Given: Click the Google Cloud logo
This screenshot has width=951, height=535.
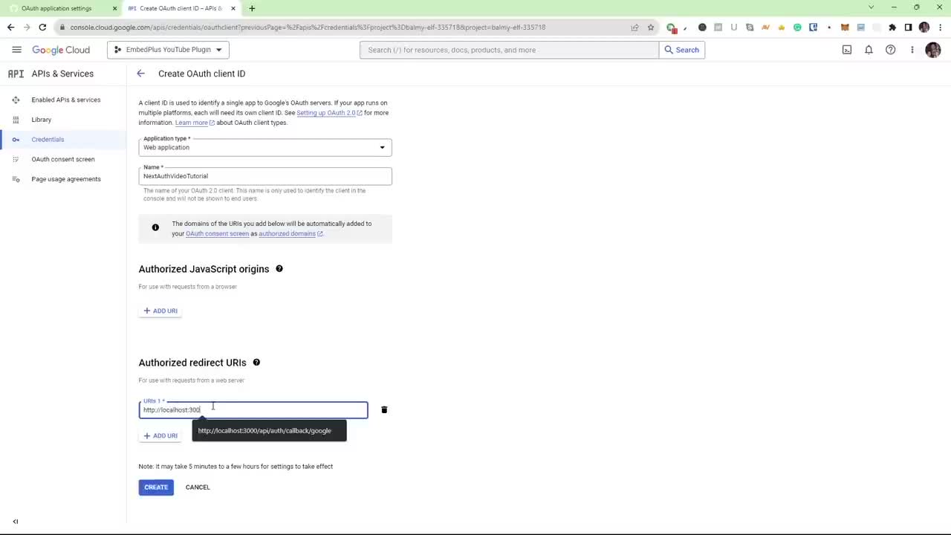Looking at the screenshot, I should tap(61, 50).
